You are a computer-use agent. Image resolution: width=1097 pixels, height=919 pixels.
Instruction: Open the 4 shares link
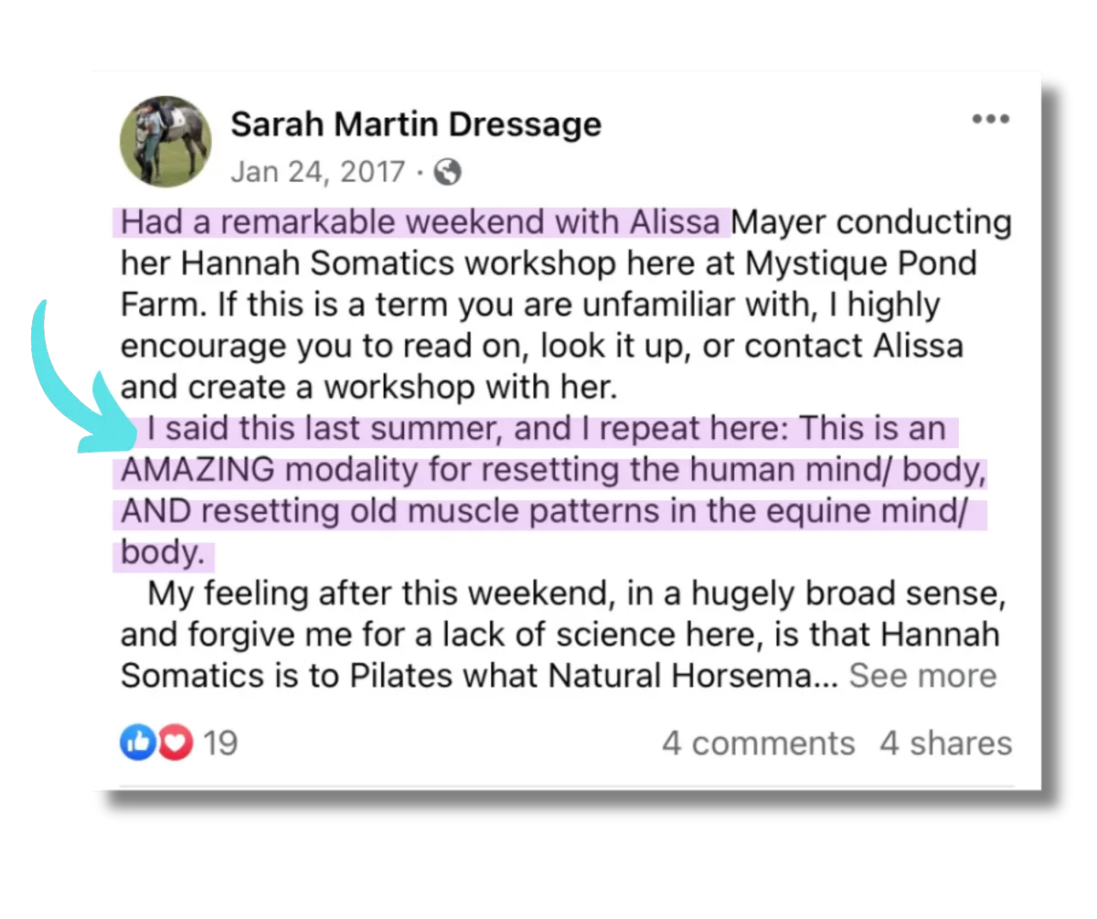click(x=946, y=743)
